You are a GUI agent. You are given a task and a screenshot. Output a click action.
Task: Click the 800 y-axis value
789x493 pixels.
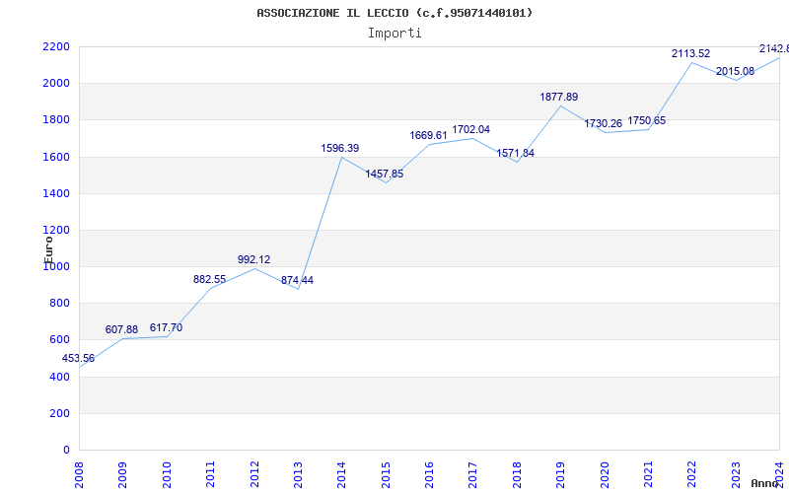(x=60, y=304)
